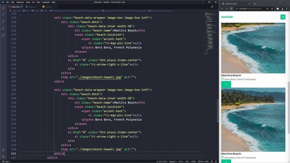Click the feedback icon in status bar
Screen dimensions: 290x163
pos(212,162)
